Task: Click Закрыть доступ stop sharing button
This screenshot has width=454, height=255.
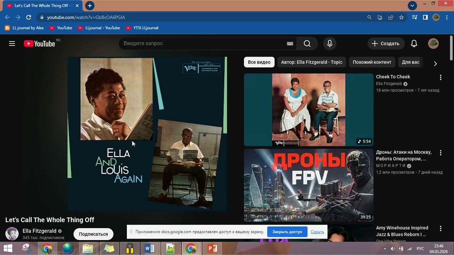Action: point(287,232)
